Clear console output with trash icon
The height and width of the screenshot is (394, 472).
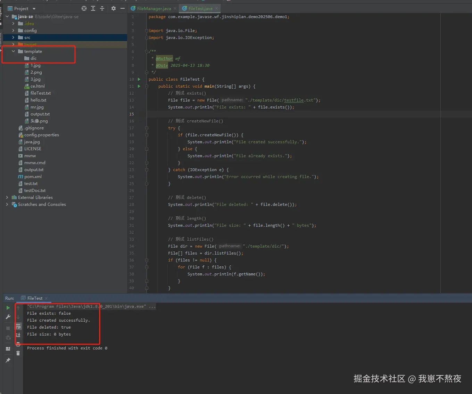[x=18, y=353]
